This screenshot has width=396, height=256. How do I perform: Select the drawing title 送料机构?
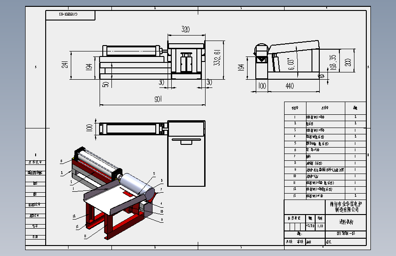coord(346,222)
